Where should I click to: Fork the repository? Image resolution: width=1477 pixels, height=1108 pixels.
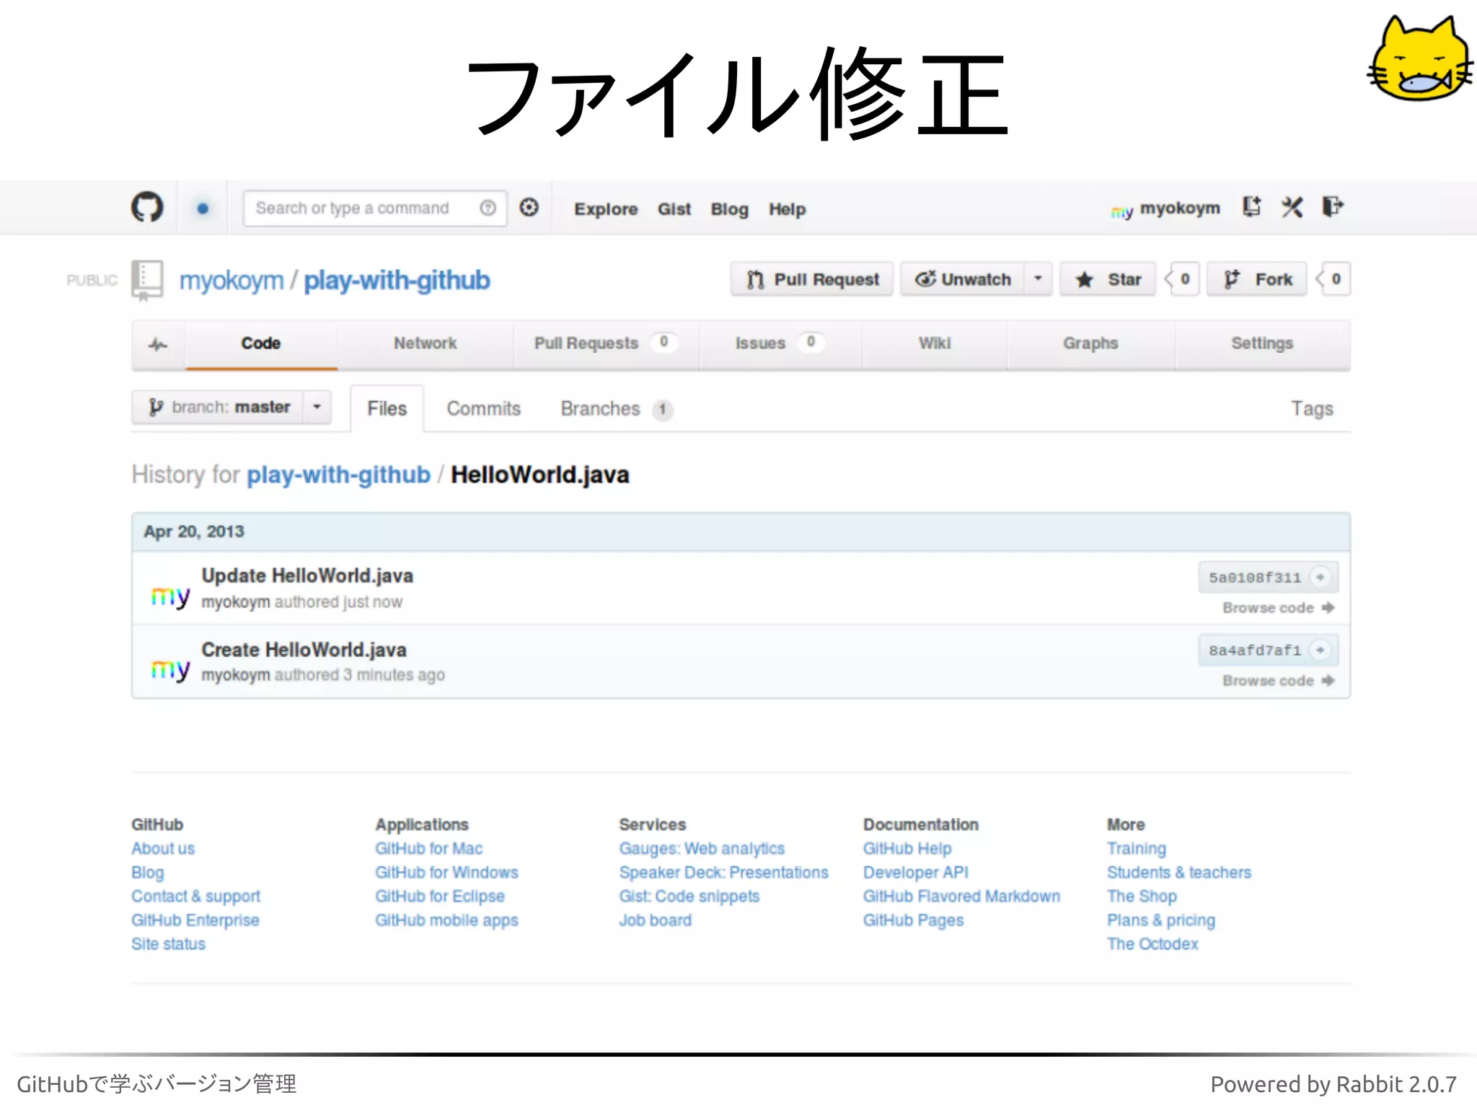[x=1257, y=279]
